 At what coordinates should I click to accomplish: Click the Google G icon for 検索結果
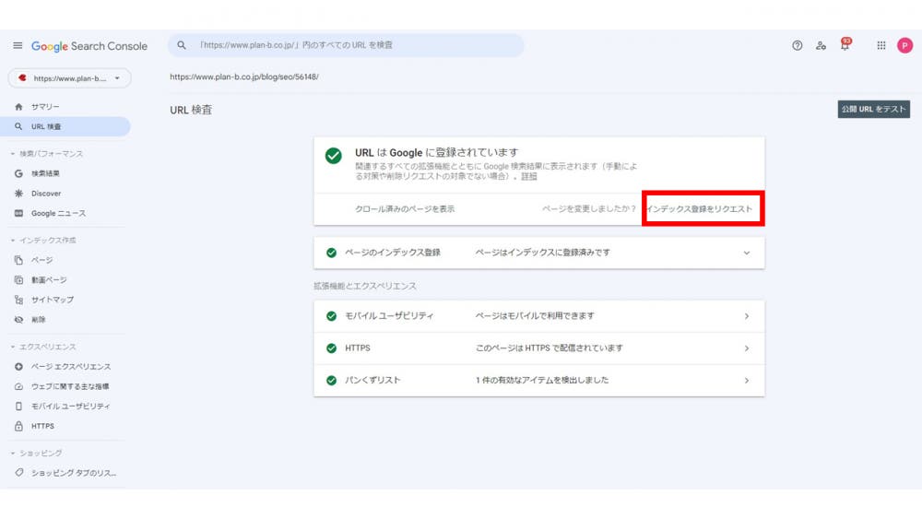18,173
